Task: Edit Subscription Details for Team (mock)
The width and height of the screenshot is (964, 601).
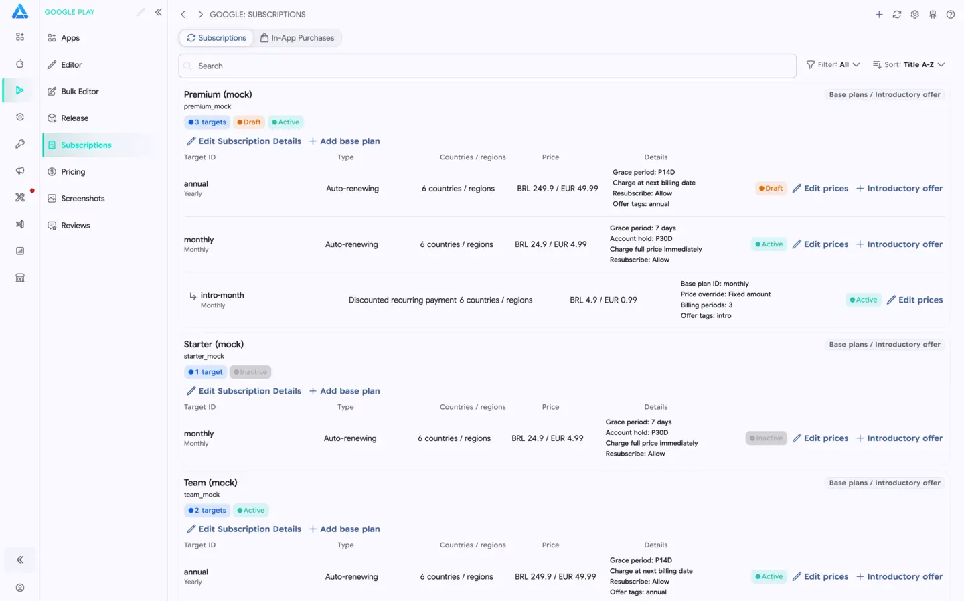Action: pos(244,529)
